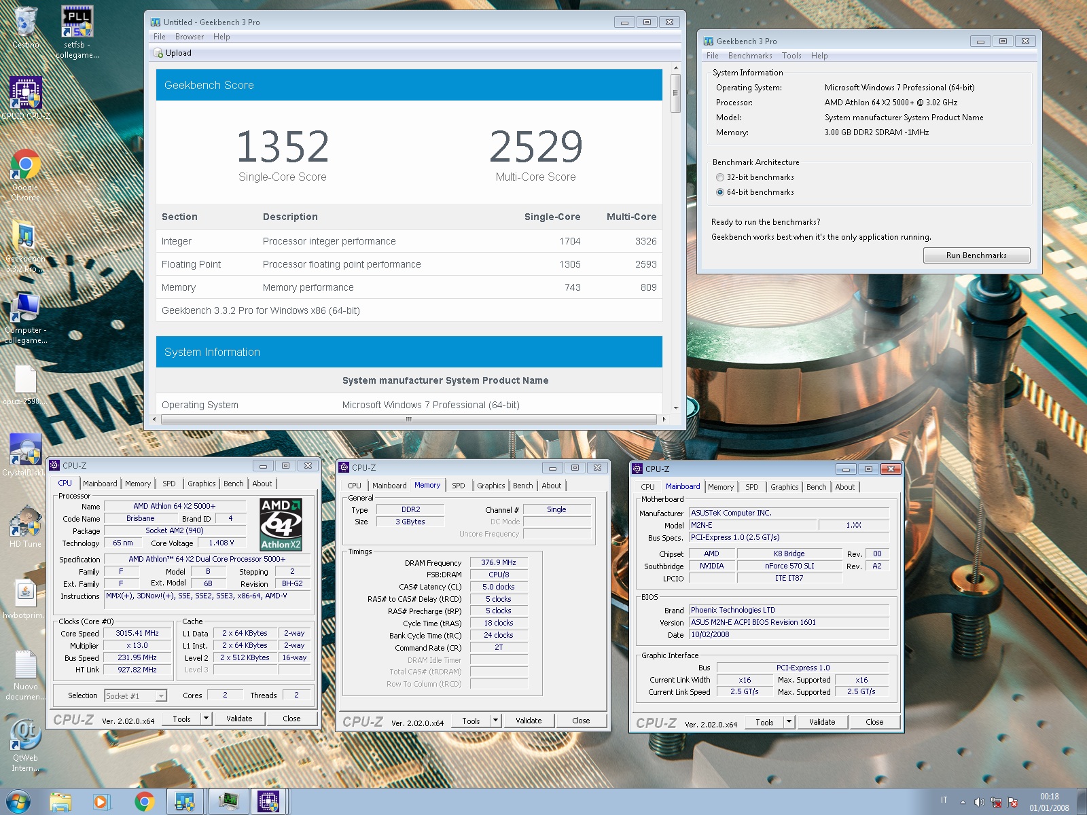Viewport: 1087px width, 815px height.
Task: Click the BIOS version ASUS M2N-E text
Action: (789, 622)
